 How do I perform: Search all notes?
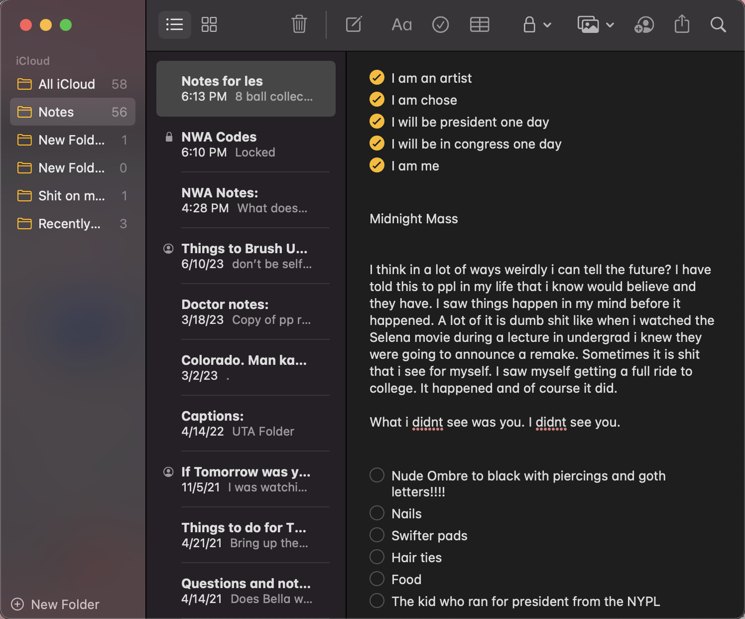click(718, 25)
